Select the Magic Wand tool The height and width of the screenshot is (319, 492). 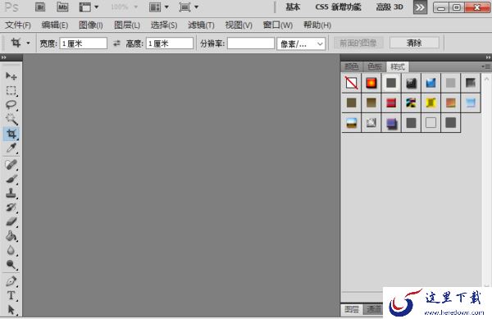pyautogui.click(x=11, y=119)
